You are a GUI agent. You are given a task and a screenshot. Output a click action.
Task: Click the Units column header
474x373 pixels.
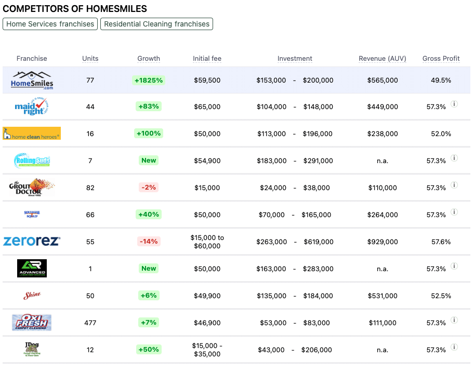[x=90, y=58]
